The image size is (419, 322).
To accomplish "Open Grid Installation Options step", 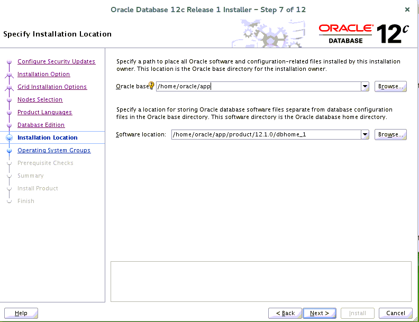I will click(52, 87).
